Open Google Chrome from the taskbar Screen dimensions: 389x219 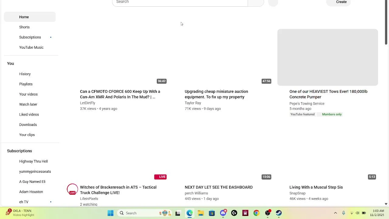point(256,213)
